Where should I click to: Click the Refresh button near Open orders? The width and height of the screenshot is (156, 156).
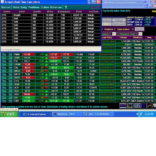pos(139,29)
